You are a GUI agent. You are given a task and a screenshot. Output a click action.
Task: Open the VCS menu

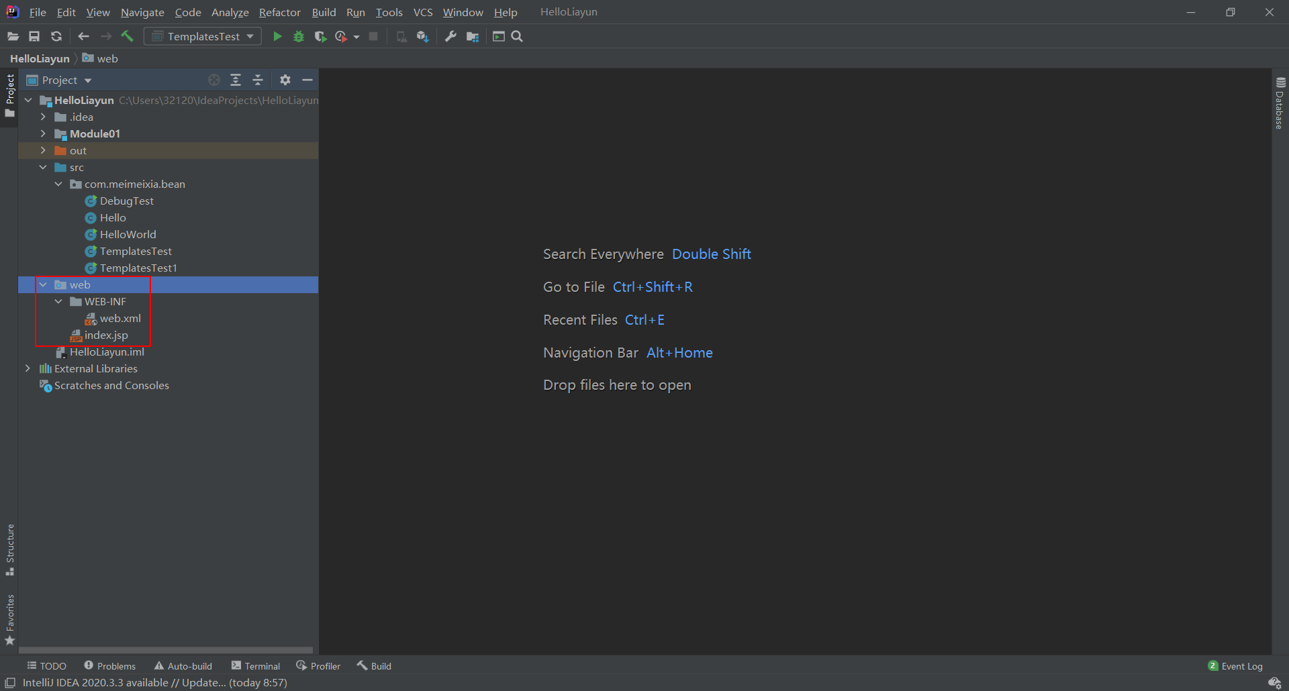coord(423,12)
